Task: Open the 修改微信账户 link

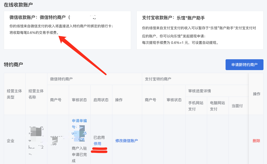Action: coord(126,141)
